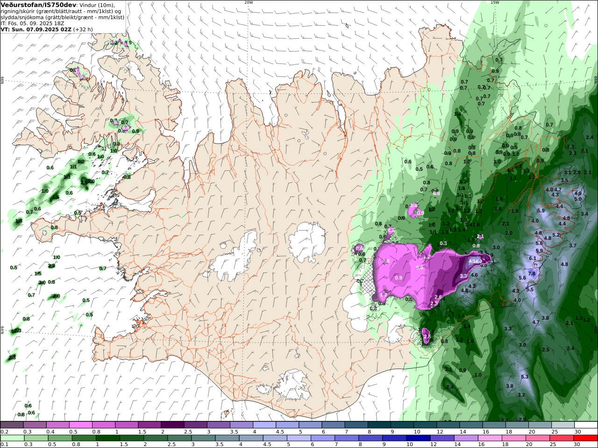Select the precipitation value 3.4 on the map
598x448 pixels.
coord(584,214)
